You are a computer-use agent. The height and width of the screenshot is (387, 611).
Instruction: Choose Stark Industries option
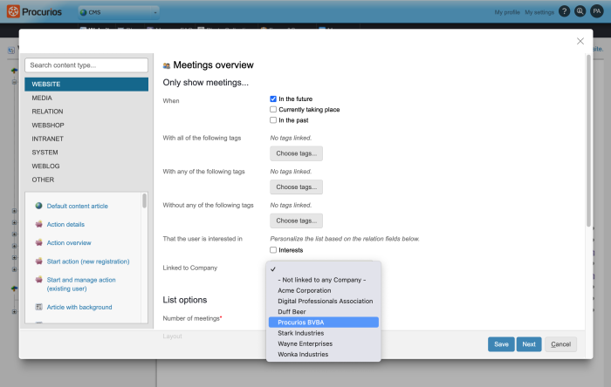coord(324,333)
